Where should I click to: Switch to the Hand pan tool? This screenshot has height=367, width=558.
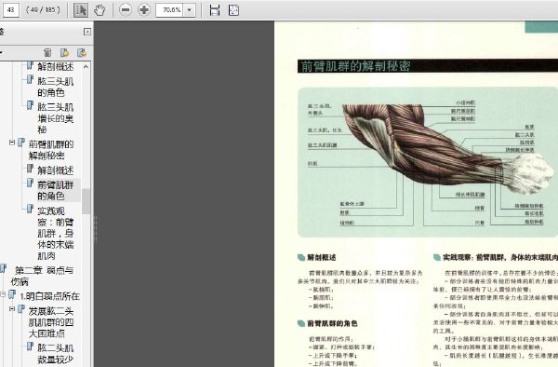tap(100, 10)
